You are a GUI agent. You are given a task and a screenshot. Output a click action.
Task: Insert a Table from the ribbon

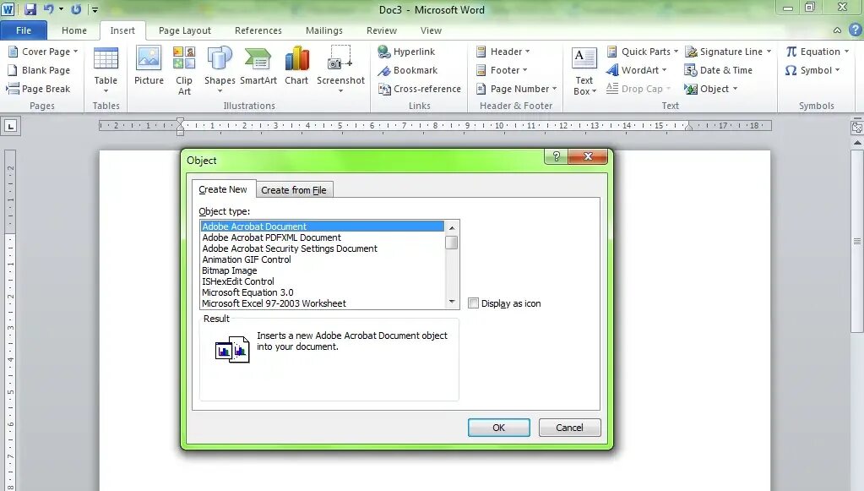(106, 70)
